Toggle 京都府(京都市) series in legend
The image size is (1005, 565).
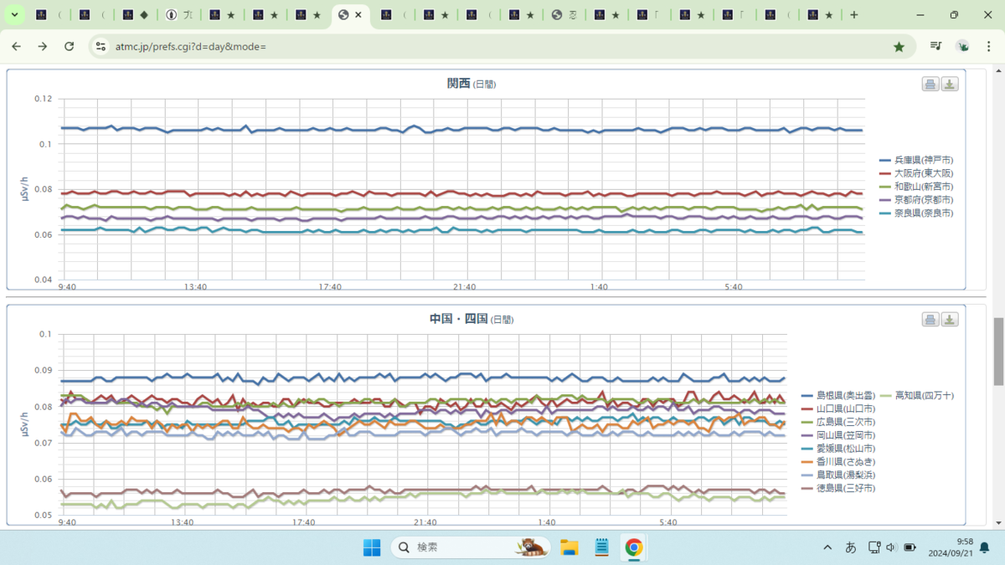click(916, 200)
